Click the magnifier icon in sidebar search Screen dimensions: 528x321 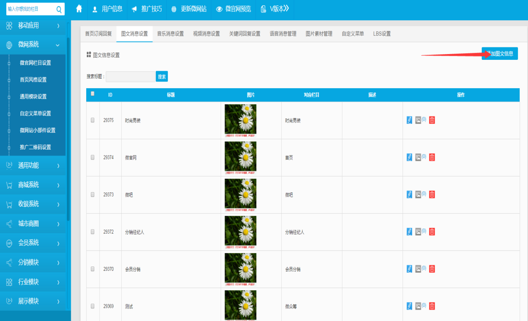click(x=59, y=9)
